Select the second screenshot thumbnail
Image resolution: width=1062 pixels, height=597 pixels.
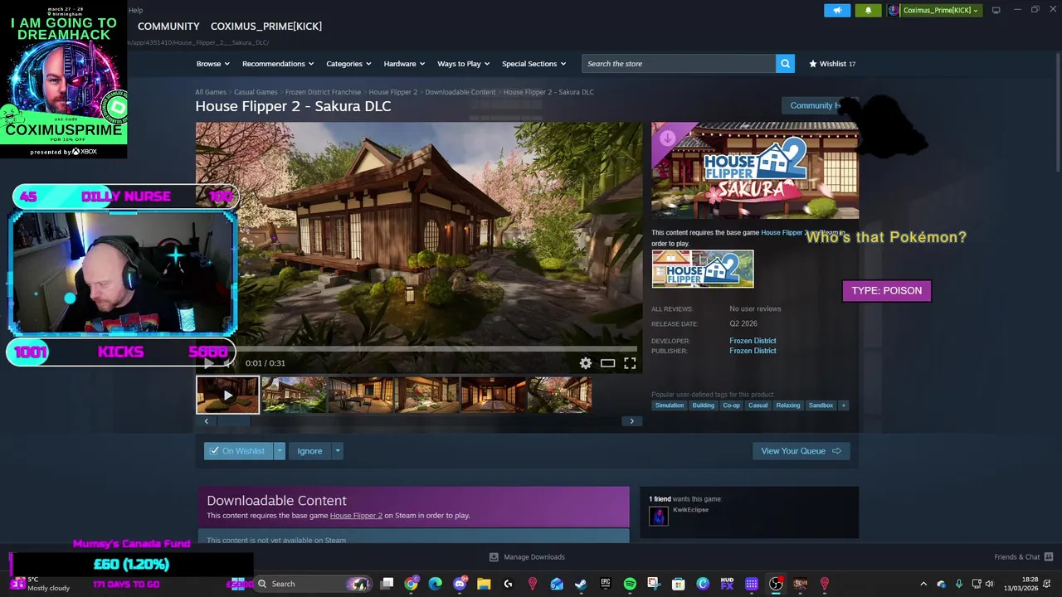coord(360,395)
